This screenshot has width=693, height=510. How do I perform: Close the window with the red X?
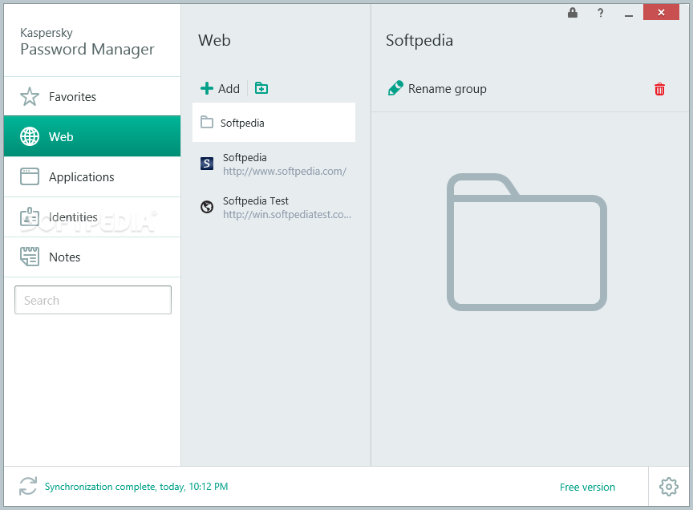[x=661, y=12]
